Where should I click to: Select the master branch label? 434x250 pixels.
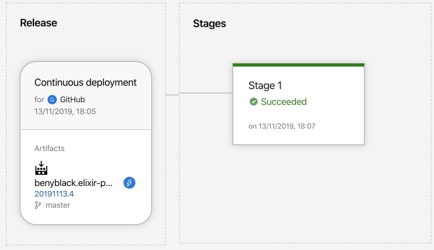tap(58, 205)
